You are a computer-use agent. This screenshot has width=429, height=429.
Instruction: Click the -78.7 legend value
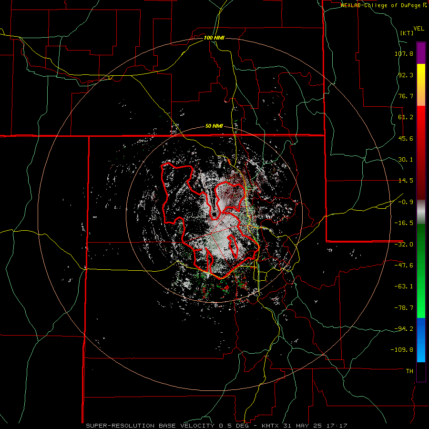pos(404,308)
